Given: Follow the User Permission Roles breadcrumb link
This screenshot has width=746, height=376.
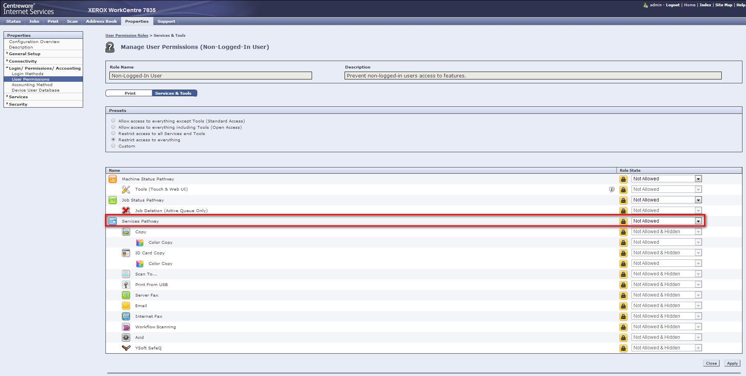Looking at the screenshot, I should click(127, 36).
